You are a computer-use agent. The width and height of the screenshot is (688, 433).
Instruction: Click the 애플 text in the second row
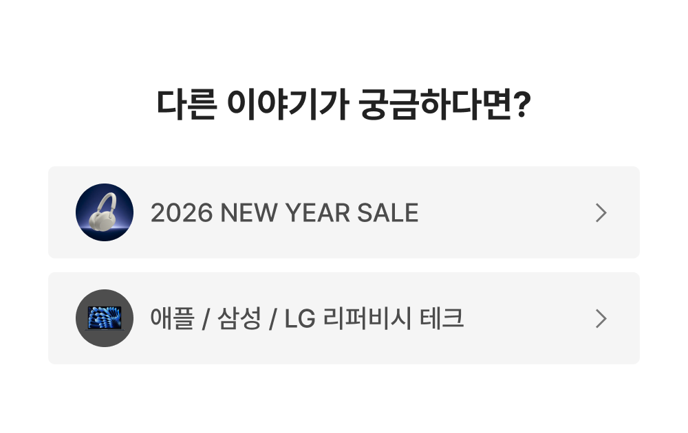point(172,319)
